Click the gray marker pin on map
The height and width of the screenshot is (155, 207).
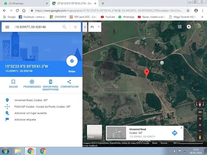pos(162,63)
